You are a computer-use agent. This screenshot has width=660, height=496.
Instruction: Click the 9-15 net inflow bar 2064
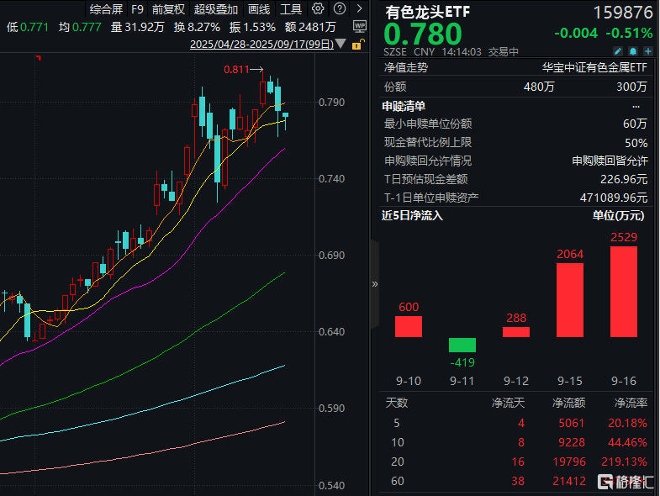pos(570,300)
